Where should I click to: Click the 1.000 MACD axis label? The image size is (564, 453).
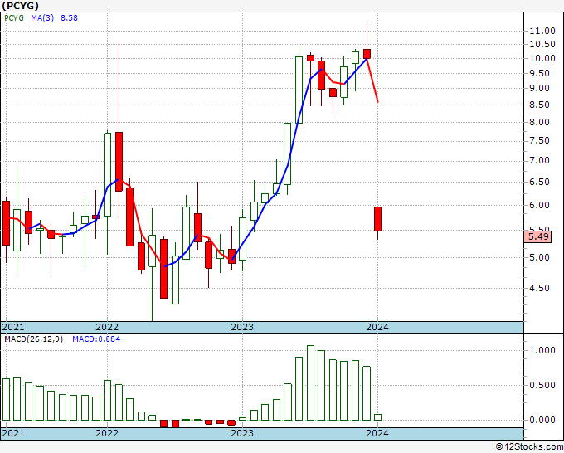click(x=542, y=350)
